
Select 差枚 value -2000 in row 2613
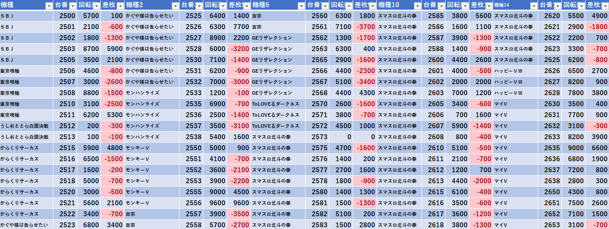[481, 181]
